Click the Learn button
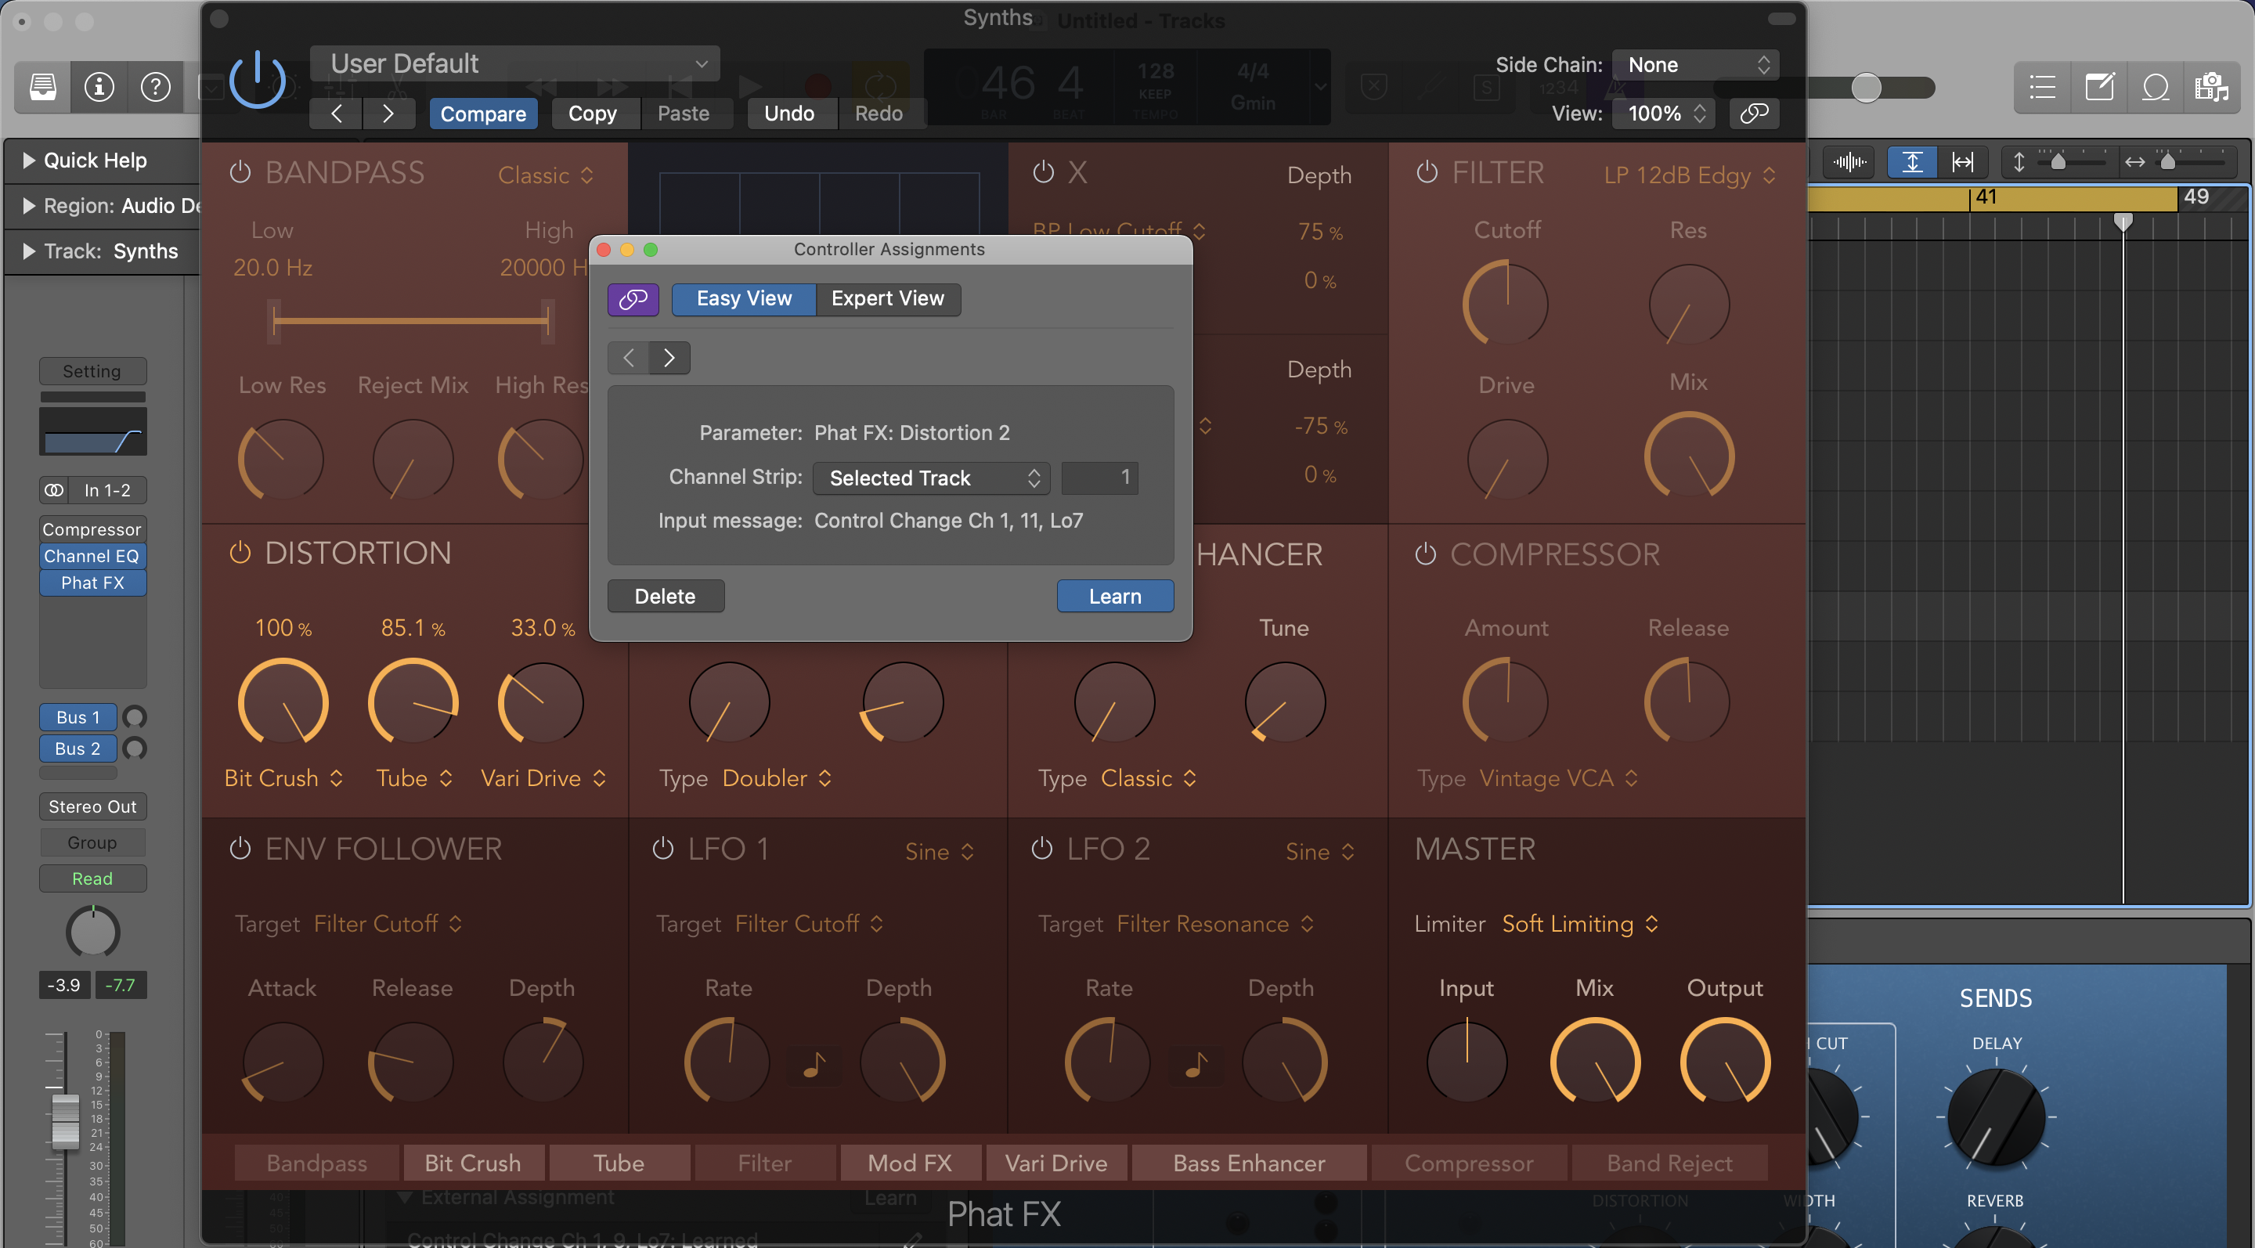 [1114, 595]
